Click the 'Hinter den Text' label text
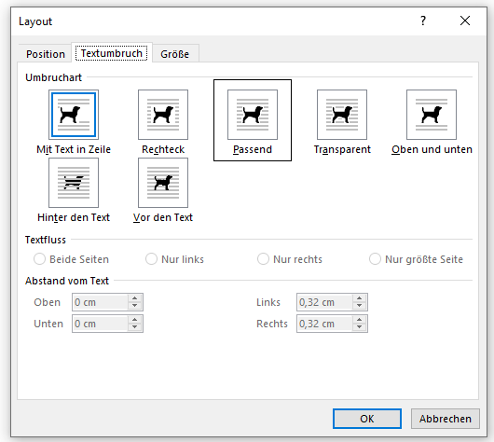Image resolution: width=494 pixels, height=442 pixels. click(74, 217)
